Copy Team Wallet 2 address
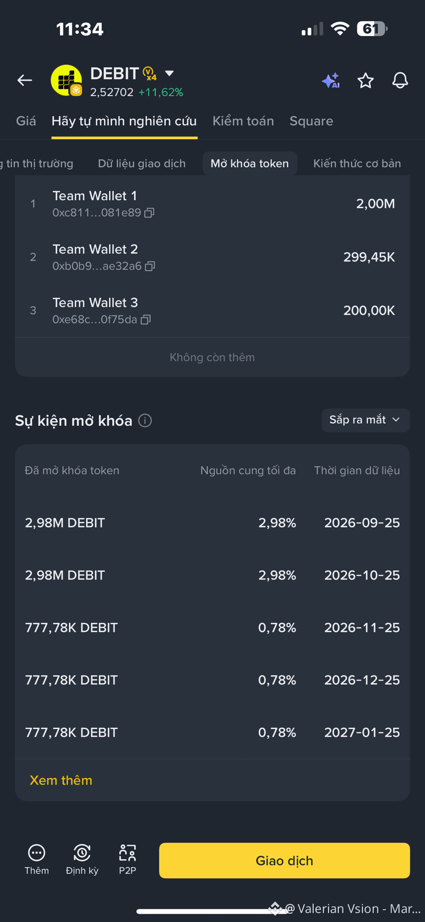This screenshot has height=922, width=425. click(150, 266)
